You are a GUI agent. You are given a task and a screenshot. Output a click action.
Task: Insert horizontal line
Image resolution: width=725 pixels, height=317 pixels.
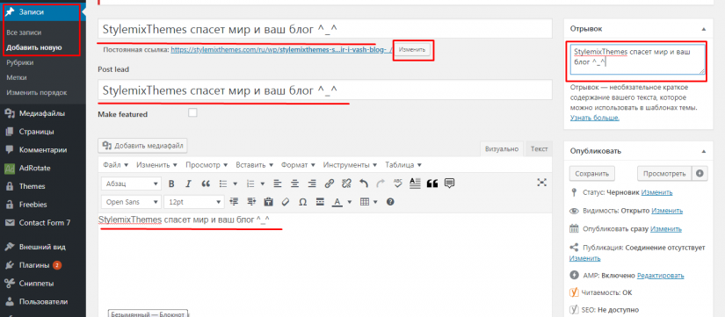click(320, 202)
